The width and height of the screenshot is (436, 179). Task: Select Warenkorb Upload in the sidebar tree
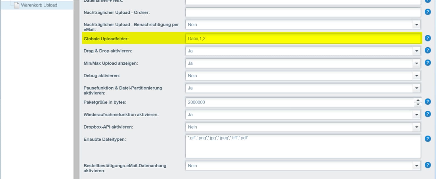tap(39, 5)
